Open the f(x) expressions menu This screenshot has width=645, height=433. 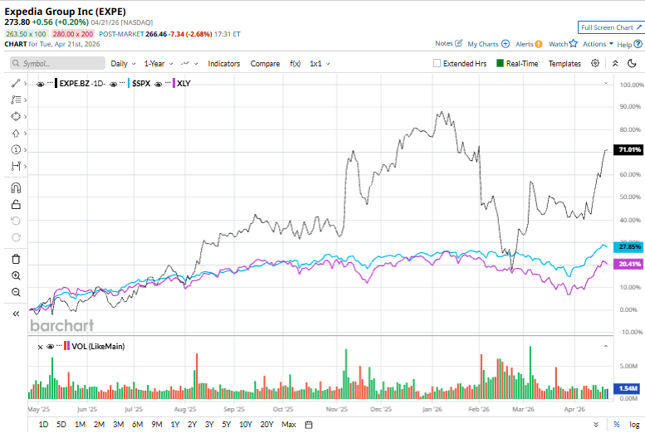[x=295, y=64]
